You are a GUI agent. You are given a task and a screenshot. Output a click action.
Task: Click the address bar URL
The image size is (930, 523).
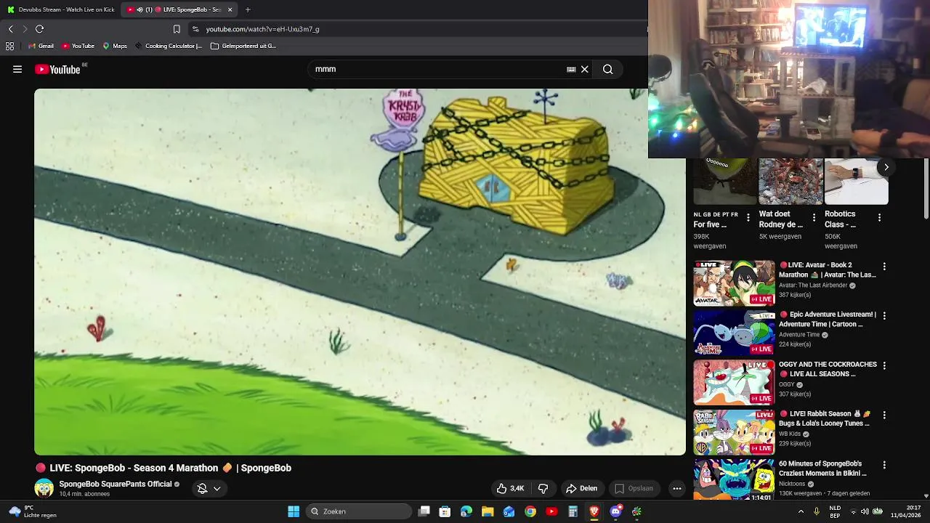click(262, 29)
